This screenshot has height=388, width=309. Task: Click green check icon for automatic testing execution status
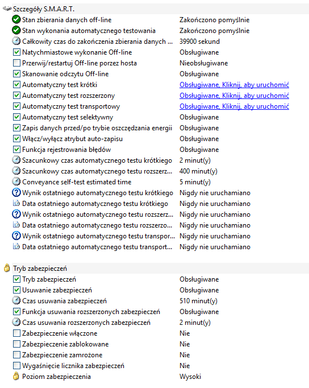(16, 30)
